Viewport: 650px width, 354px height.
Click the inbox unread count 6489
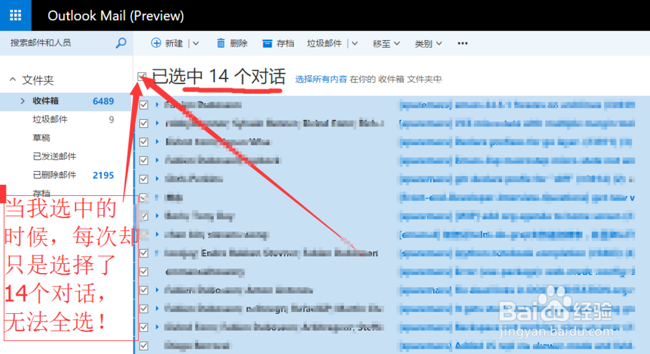click(103, 101)
